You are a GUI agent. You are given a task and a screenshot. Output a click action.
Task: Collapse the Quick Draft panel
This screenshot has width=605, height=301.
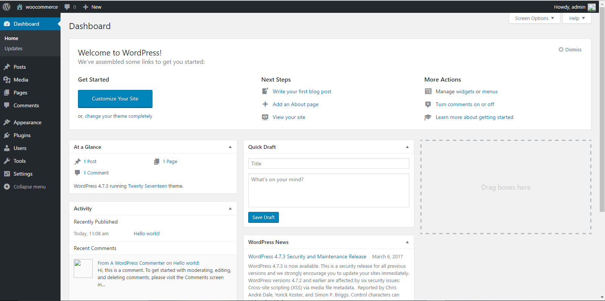click(407, 147)
